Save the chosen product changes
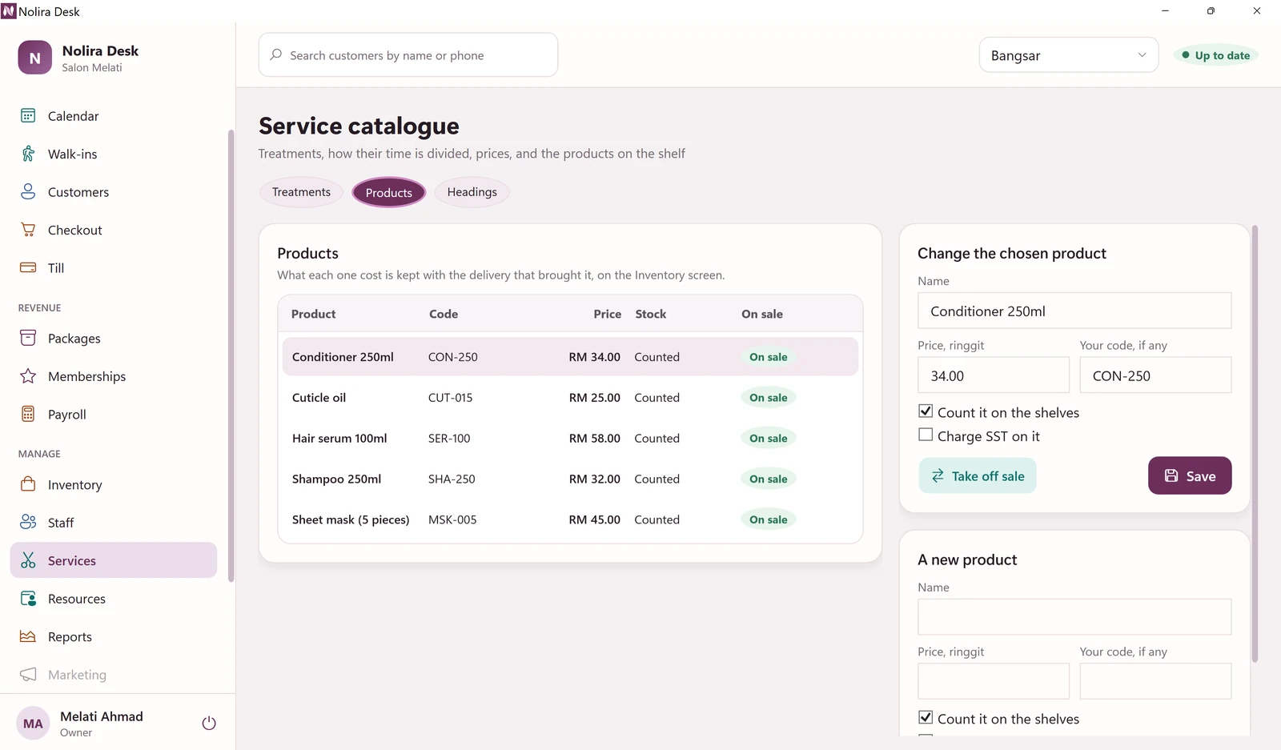 tap(1190, 475)
